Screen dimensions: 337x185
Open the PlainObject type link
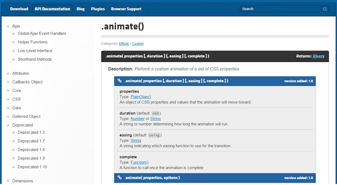pos(141,97)
